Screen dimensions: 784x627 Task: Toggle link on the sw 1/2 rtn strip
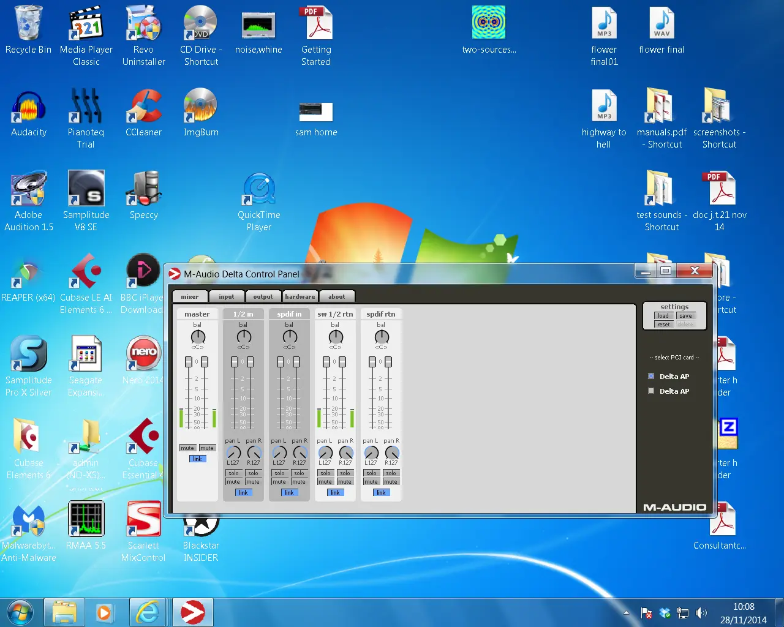pyautogui.click(x=335, y=492)
